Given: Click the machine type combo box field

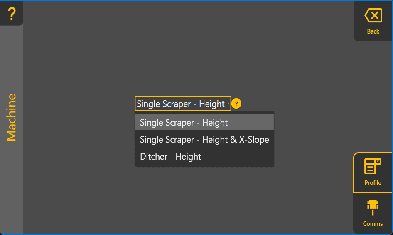Looking at the screenshot, I should pos(181,104).
